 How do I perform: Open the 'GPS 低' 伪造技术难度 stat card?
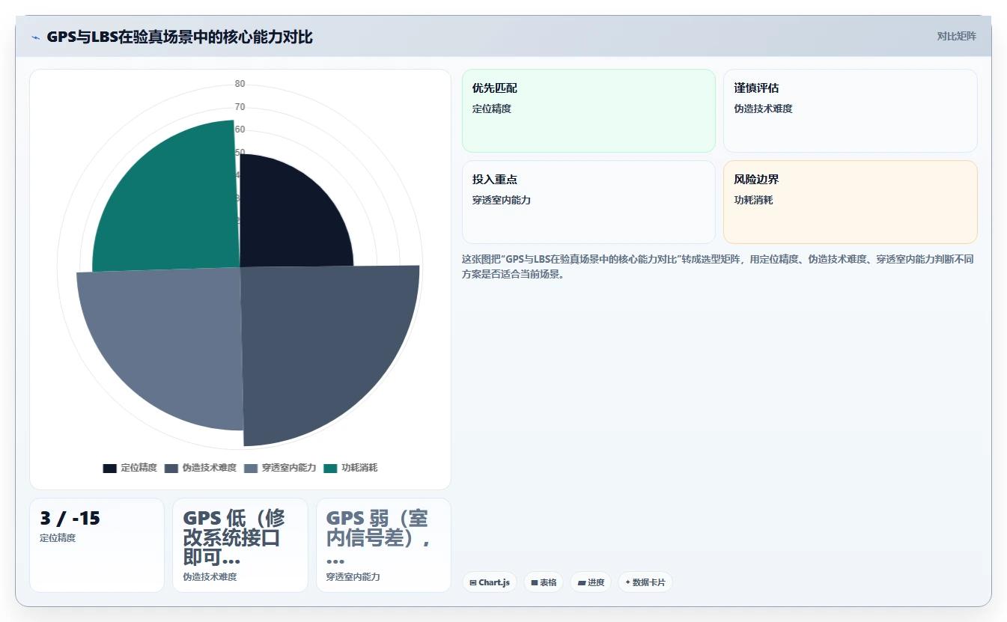[x=240, y=545]
